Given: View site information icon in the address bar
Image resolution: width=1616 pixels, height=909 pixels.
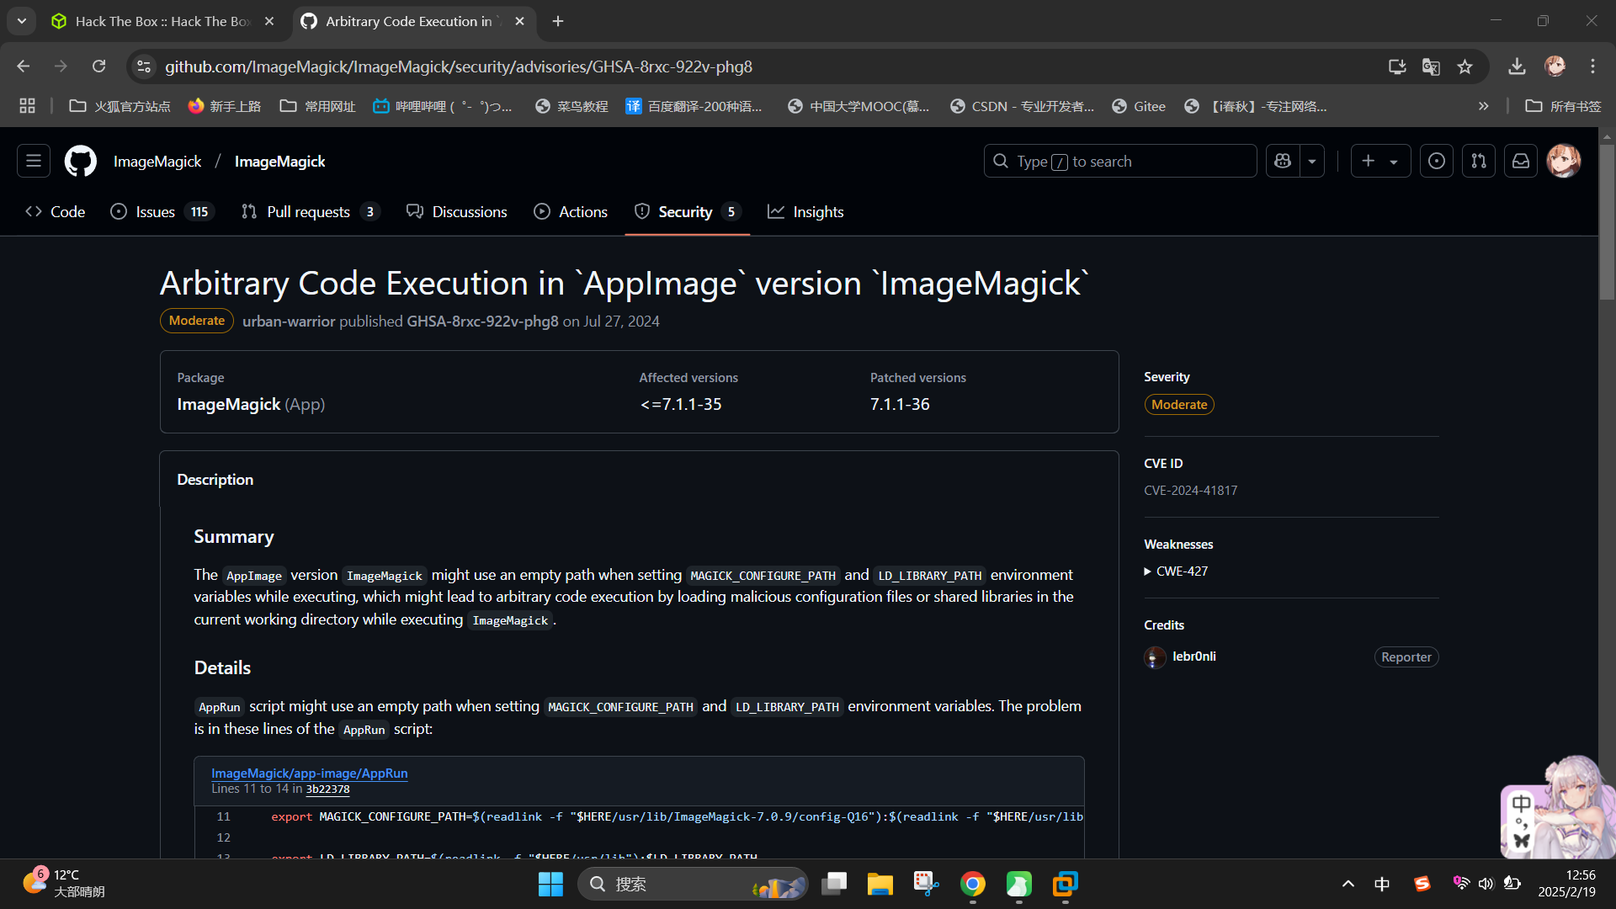Looking at the screenshot, I should (x=144, y=66).
